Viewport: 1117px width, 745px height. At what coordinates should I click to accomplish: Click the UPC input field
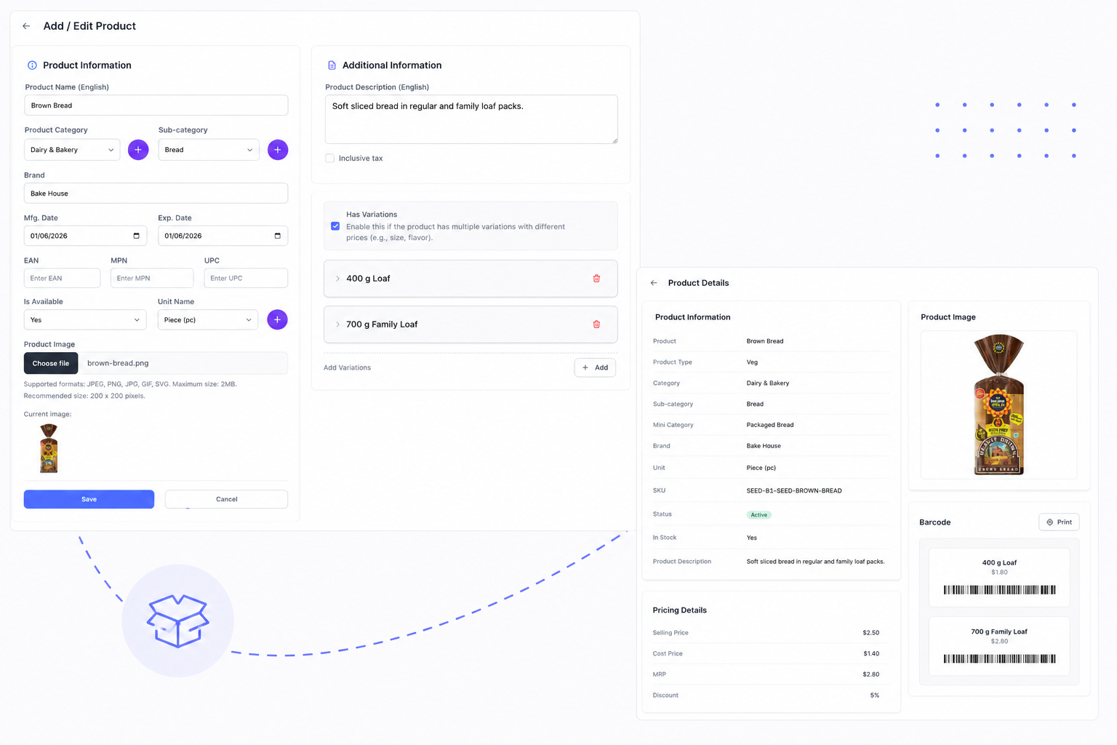tap(246, 278)
